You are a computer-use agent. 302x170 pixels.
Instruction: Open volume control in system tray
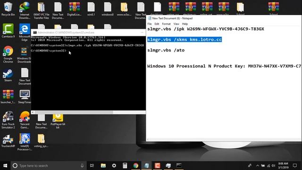(274, 165)
